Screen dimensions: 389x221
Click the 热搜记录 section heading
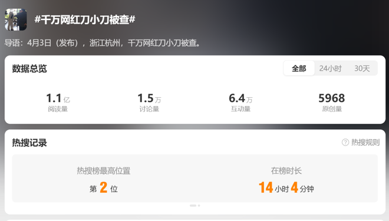pyautogui.click(x=29, y=143)
